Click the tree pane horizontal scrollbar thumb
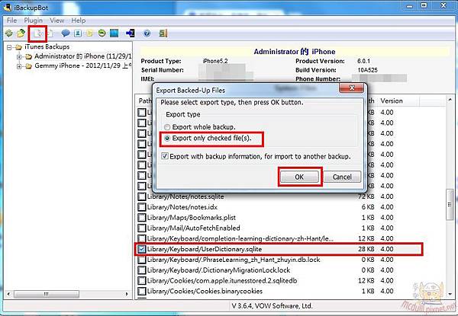The height and width of the screenshot is (316, 458). tap(47, 294)
